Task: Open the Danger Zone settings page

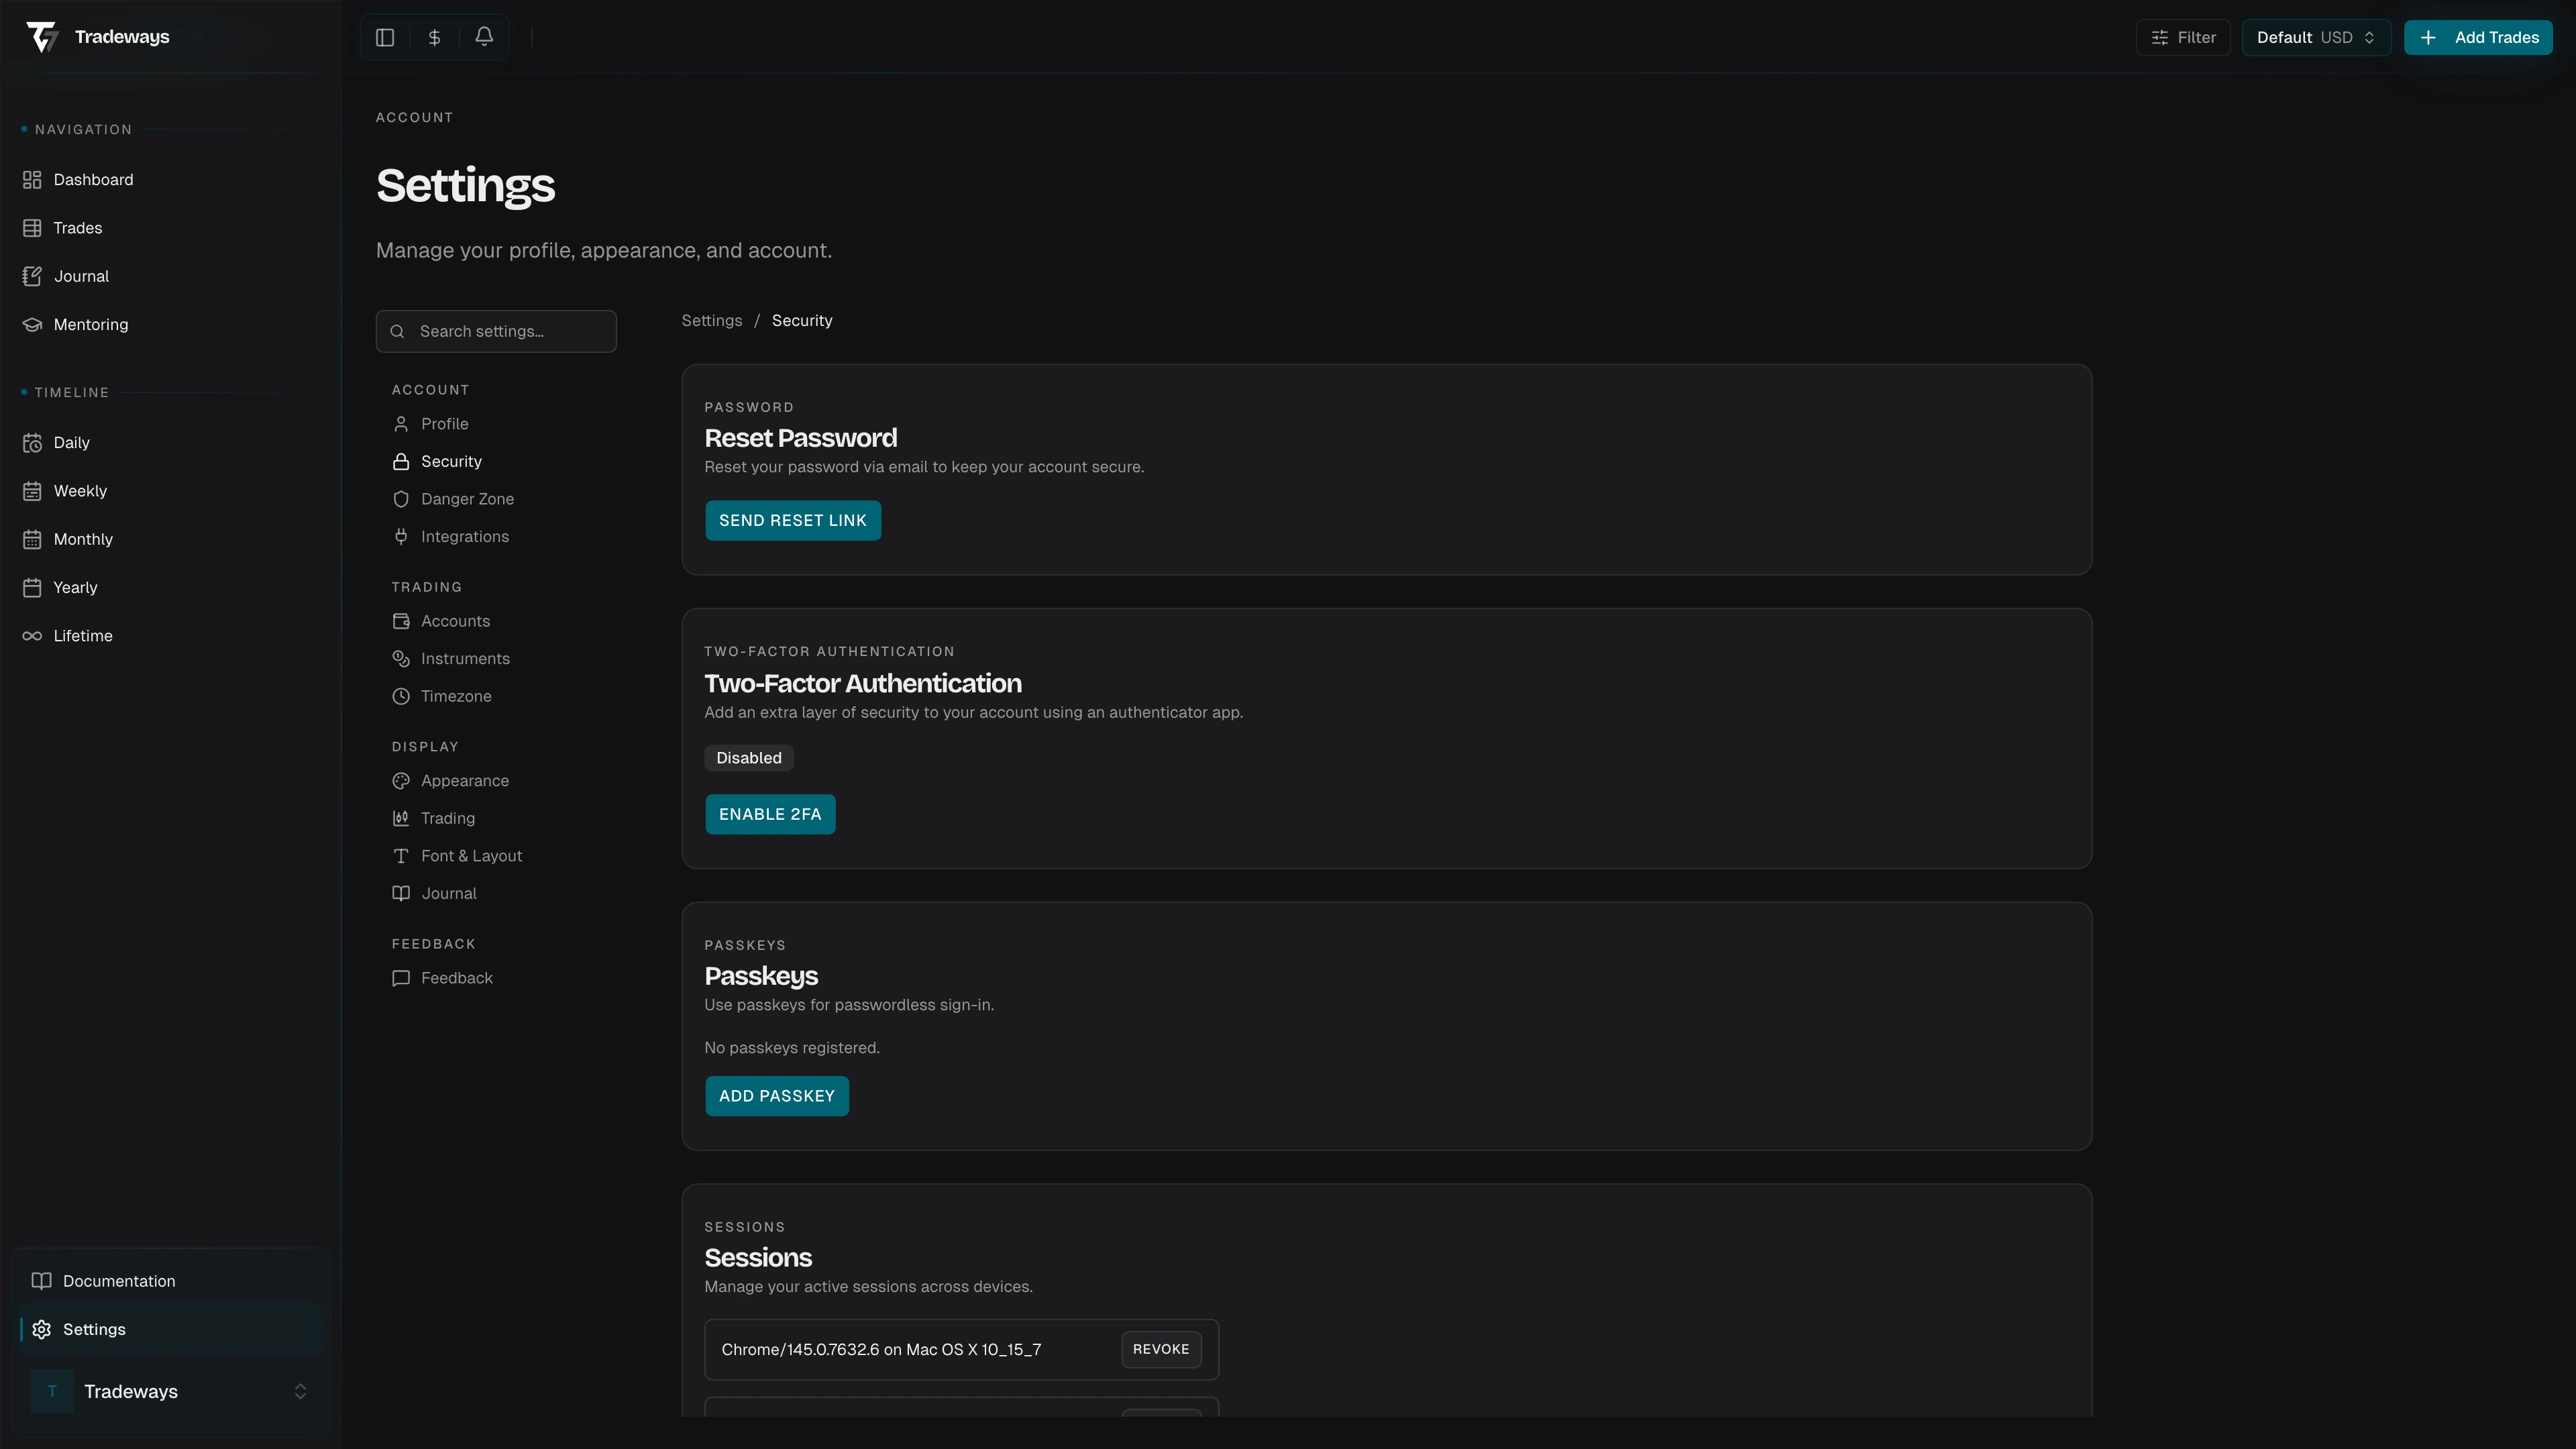Action: point(467,498)
